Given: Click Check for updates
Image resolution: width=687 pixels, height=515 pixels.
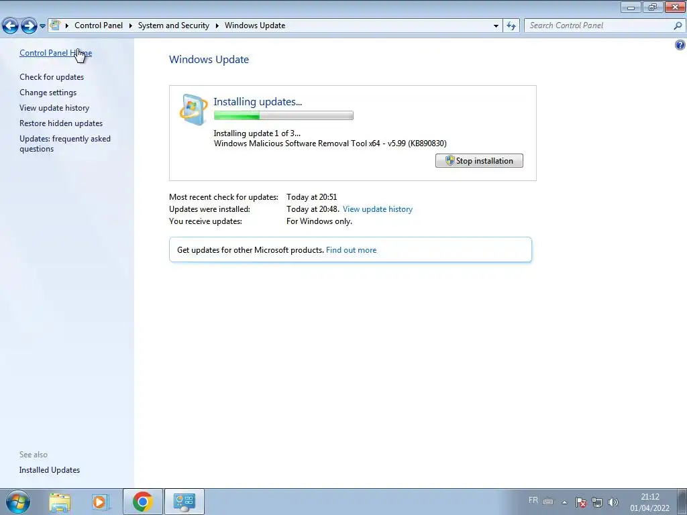Looking at the screenshot, I should click(52, 77).
